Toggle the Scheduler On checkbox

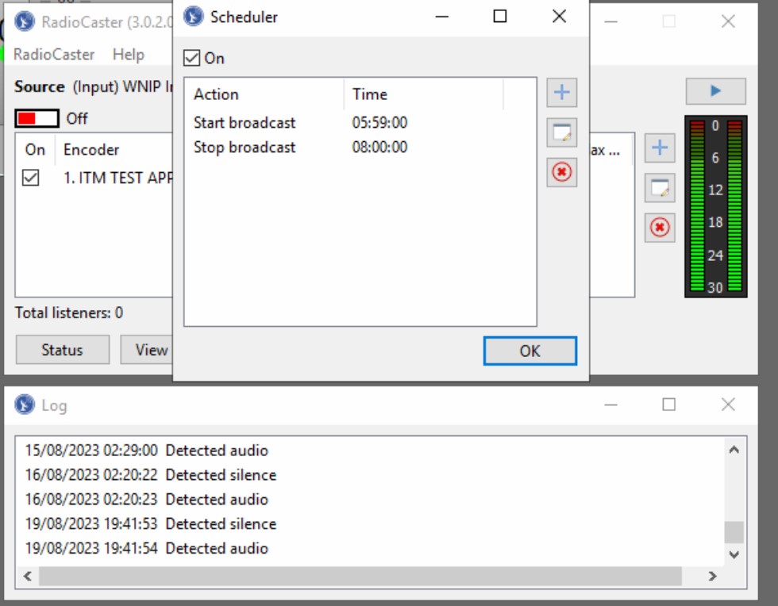click(191, 58)
